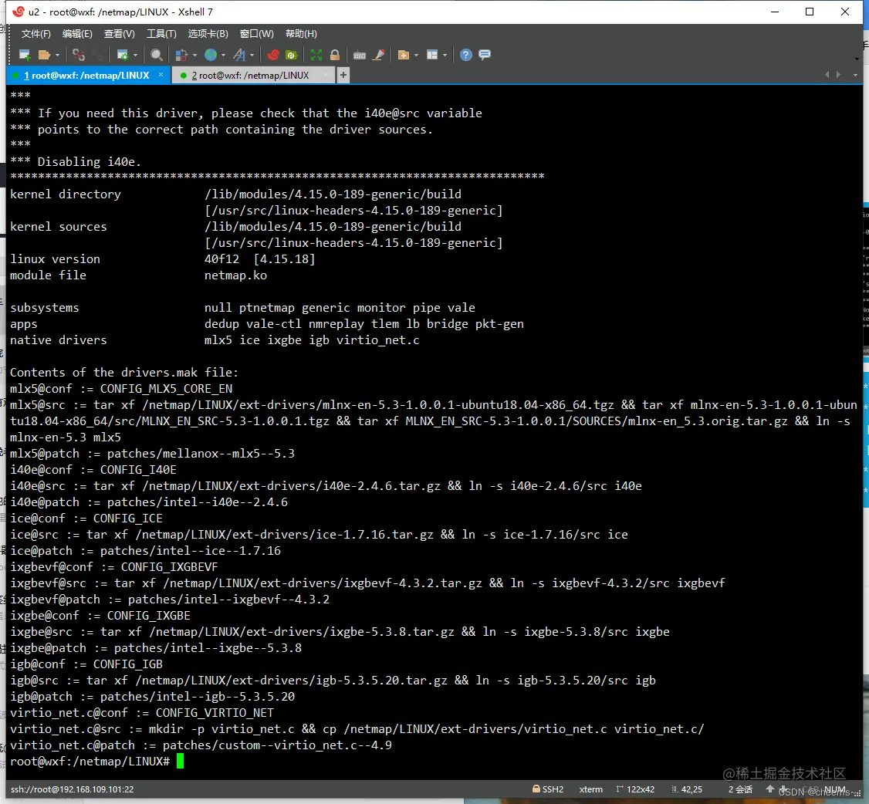Screen dimensions: 869x804
Task: Click the xterm terminal type in status bar
Action: (591, 789)
